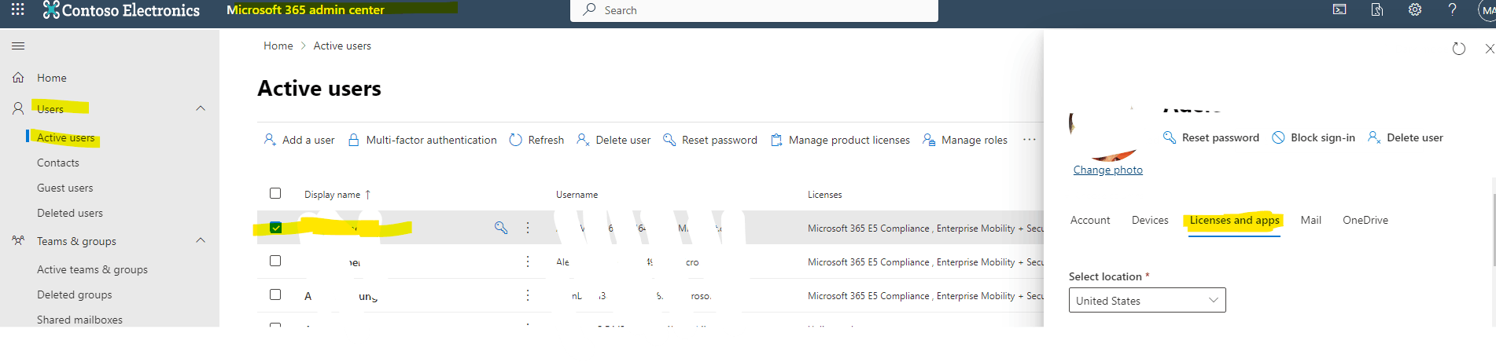Click the Contoso Electronics logo
This screenshot has width=1496, height=362.
click(121, 10)
